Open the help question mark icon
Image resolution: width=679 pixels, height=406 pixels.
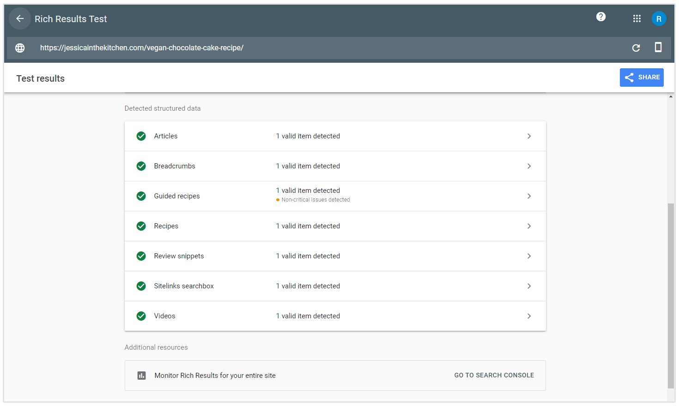600,17
